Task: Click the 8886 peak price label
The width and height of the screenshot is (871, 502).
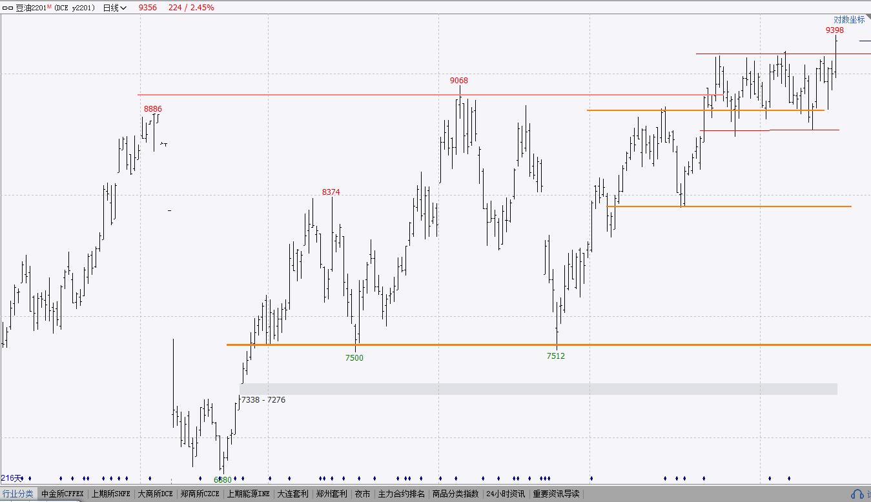Action: (x=153, y=109)
